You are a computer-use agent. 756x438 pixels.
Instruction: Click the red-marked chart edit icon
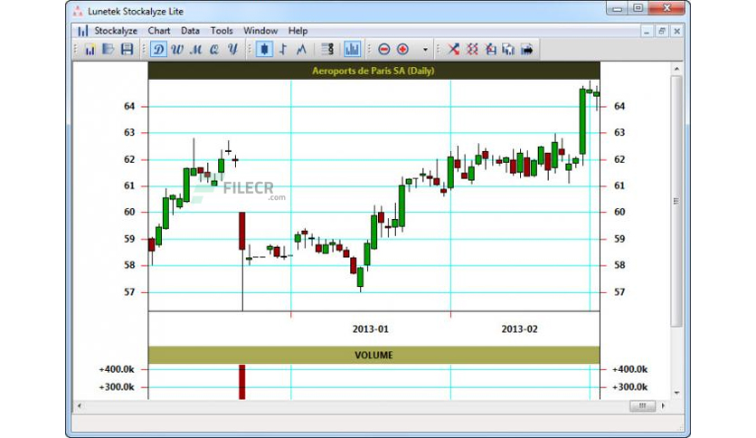tap(490, 49)
